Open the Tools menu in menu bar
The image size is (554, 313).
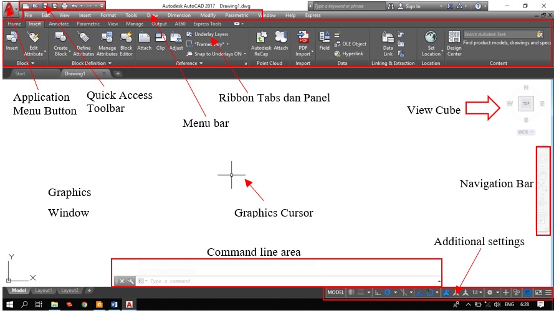pyautogui.click(x=131, y=15)
